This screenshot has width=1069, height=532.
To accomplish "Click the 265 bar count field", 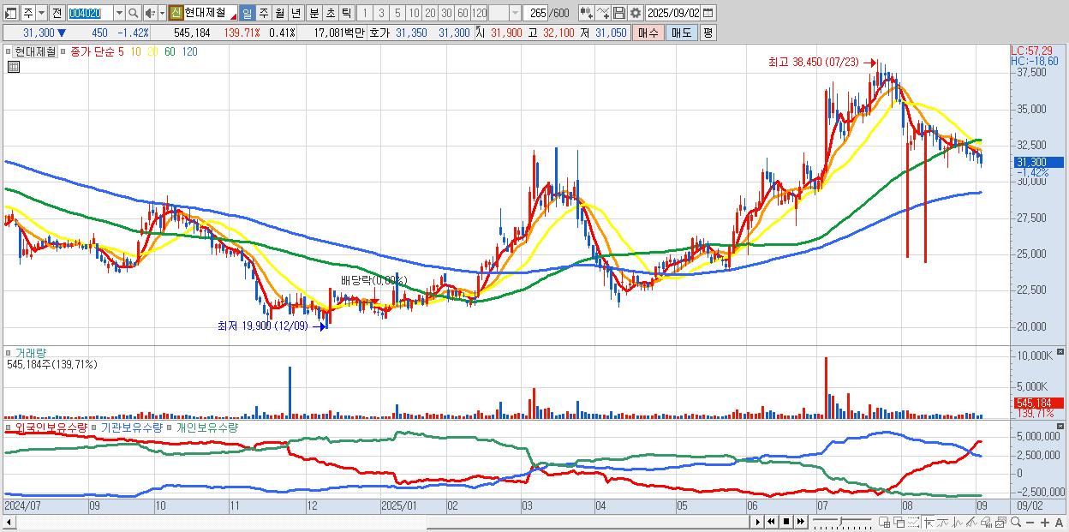I will (x=537, y=13).
